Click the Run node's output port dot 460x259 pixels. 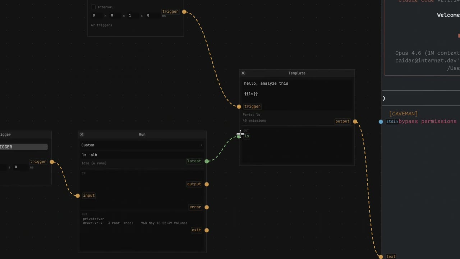207,184
